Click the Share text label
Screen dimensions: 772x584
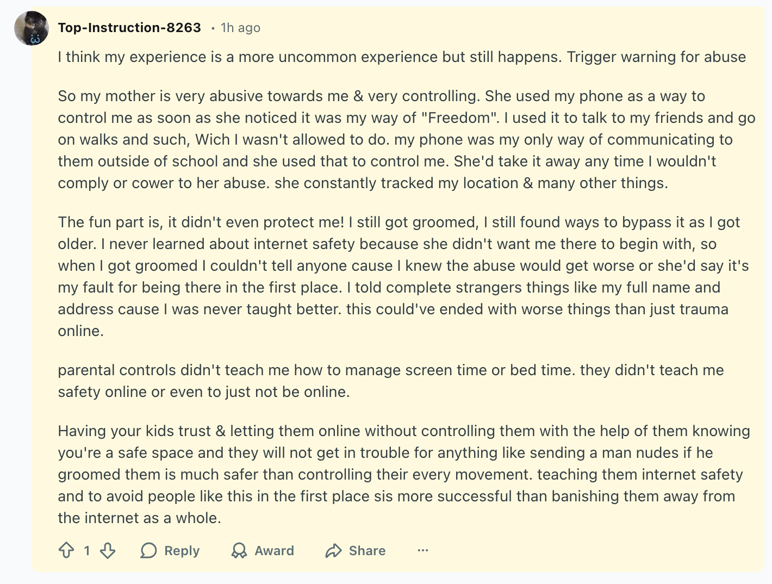coord(368,550)
